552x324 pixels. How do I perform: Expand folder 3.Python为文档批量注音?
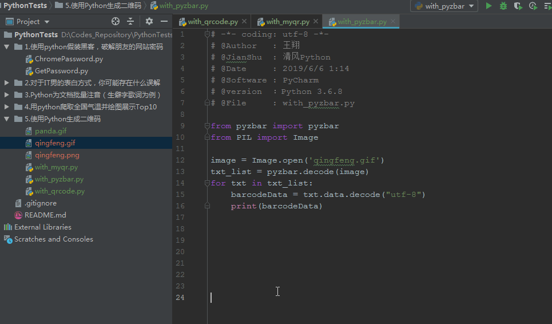click(7, 94)
